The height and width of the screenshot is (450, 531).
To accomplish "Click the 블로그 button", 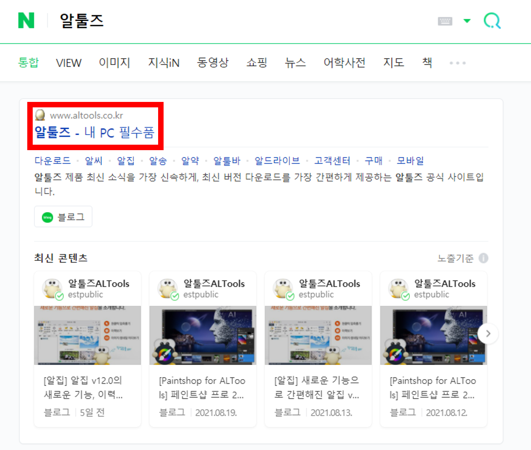I will pos(63,217).
